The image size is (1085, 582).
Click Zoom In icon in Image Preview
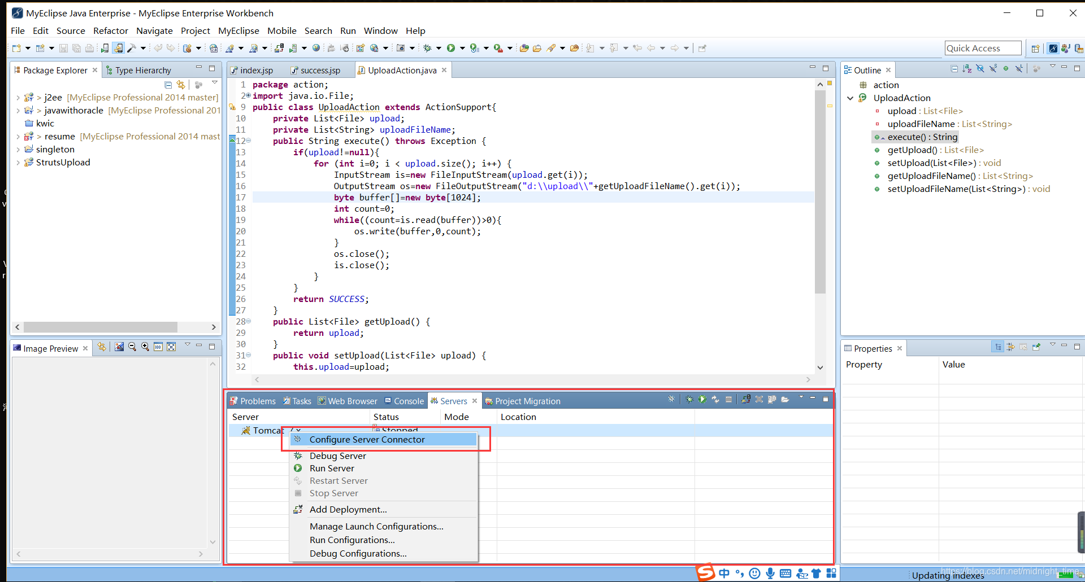pos(145,347)
